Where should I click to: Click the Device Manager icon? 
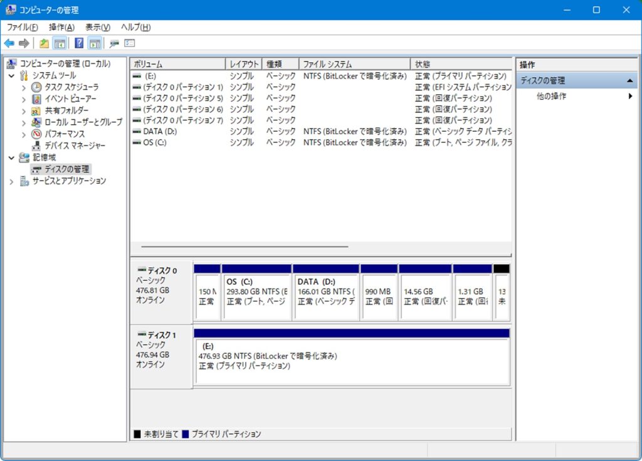[36, 146]
